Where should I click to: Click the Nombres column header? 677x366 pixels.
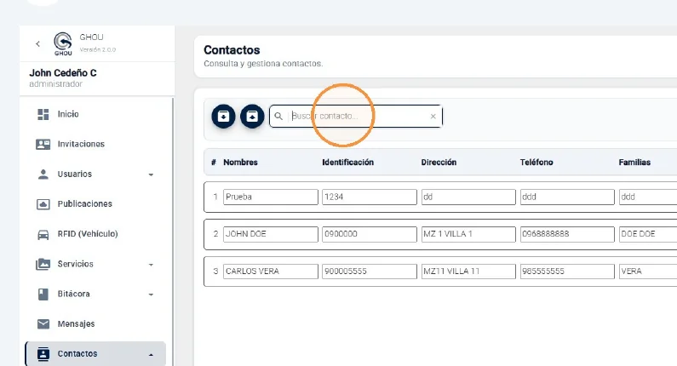coord(240,163)
